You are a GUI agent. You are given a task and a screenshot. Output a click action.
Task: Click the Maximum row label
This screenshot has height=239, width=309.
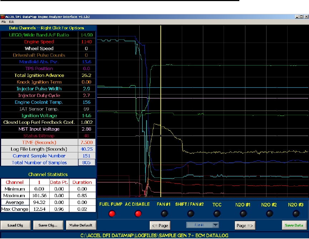click(15, 196)
